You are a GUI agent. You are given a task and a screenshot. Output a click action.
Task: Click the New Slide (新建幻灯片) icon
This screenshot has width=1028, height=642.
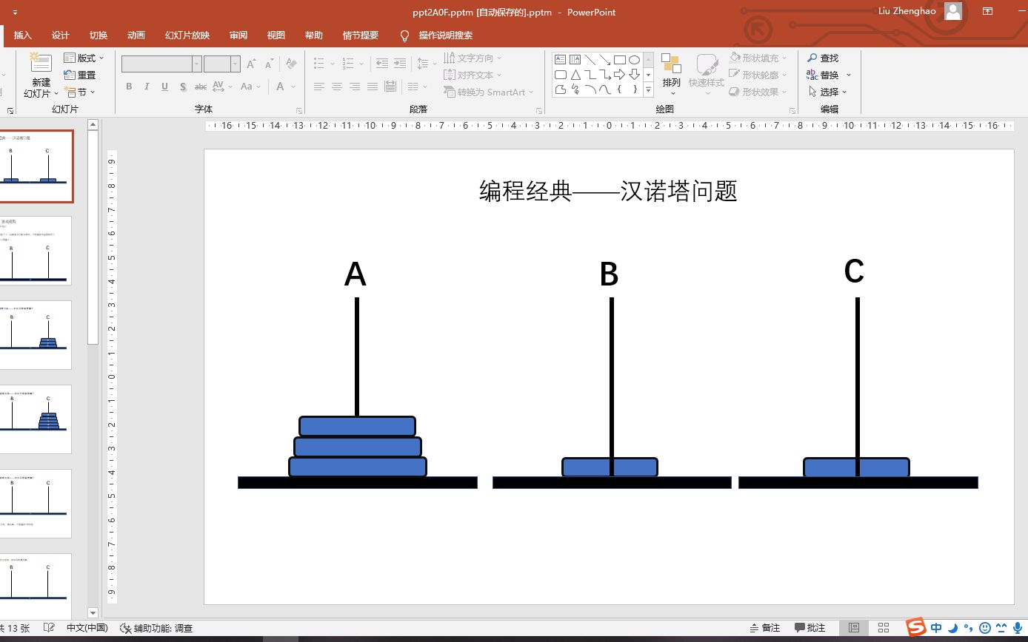tap(40, 63)
